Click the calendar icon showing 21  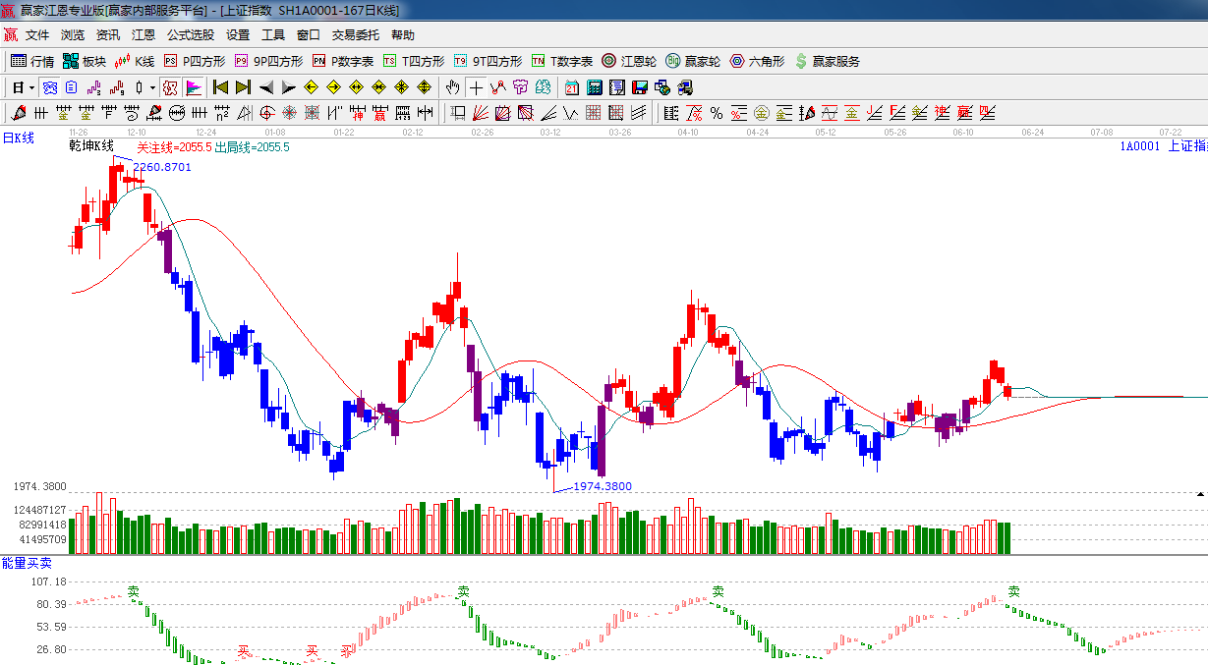click(x=571, y=87)
